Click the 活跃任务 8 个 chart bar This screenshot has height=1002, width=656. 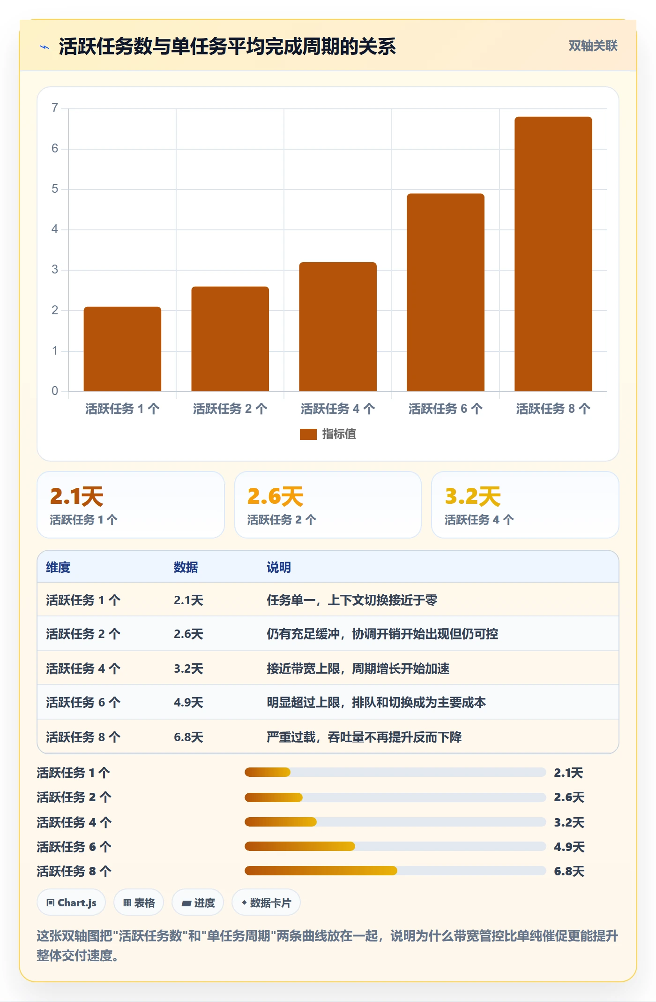click(553, 254)
